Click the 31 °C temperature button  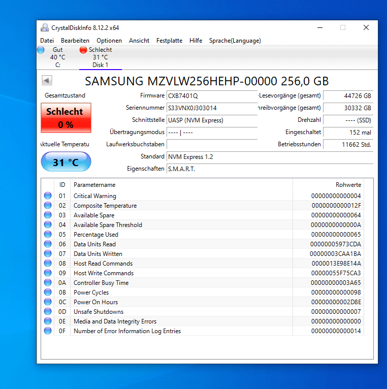pyautogui.click(x=66, y=162)
